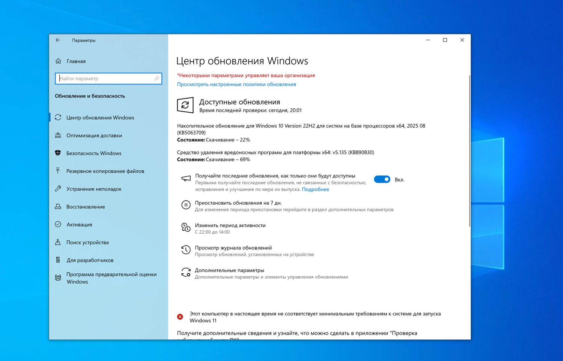Click the status text Скачивание – 69%
563x361 pixels.
pos(228,160)
